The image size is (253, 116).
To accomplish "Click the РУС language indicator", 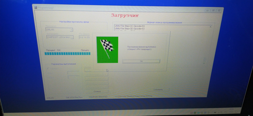I will pos(226,112).
